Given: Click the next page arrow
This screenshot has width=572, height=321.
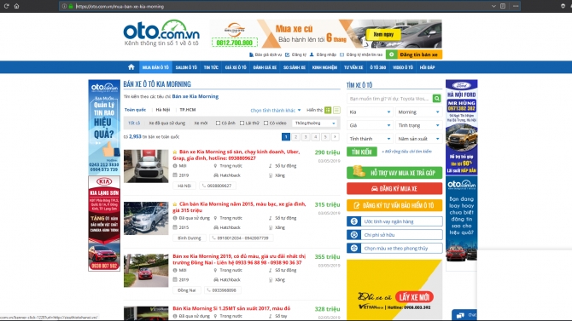Looking at the screenshot, I should (x=335, y=137).
